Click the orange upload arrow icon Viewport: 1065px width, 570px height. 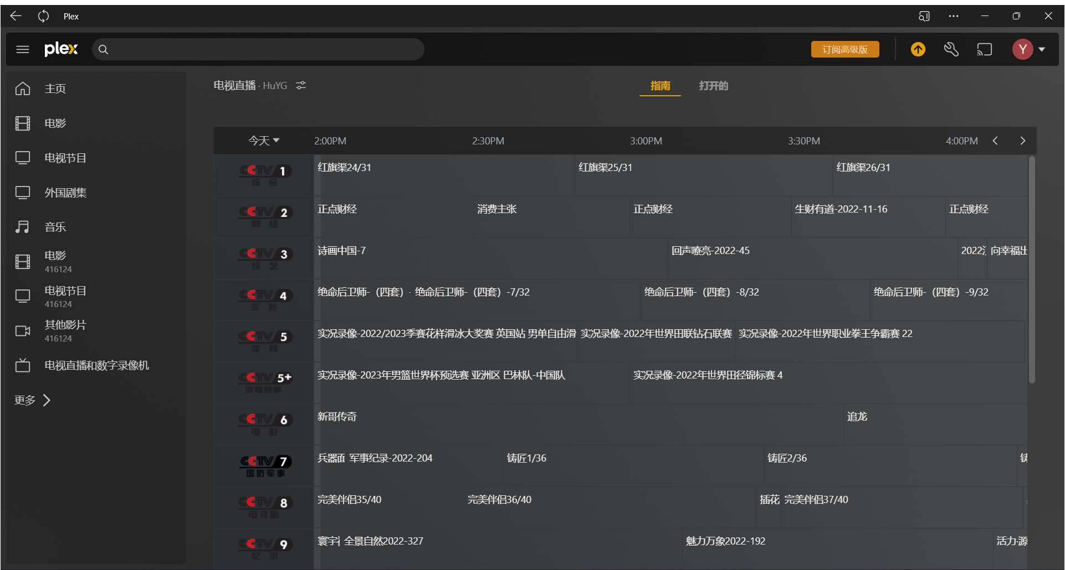click(x=918, y=50)
